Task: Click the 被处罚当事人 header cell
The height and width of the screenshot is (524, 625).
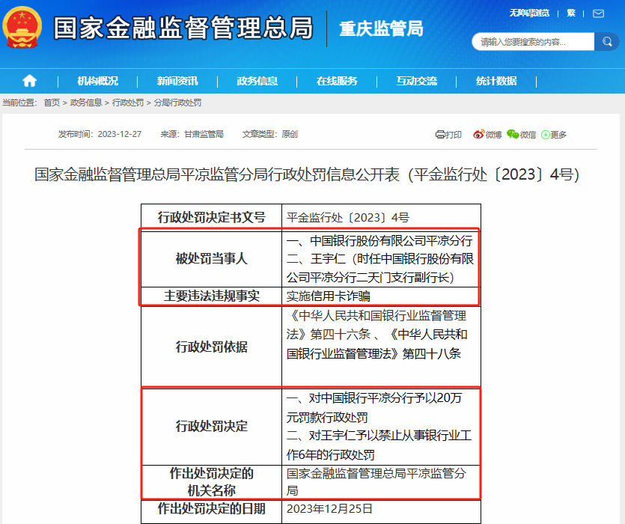Action: pyautogui.click(x=212, y=259)
